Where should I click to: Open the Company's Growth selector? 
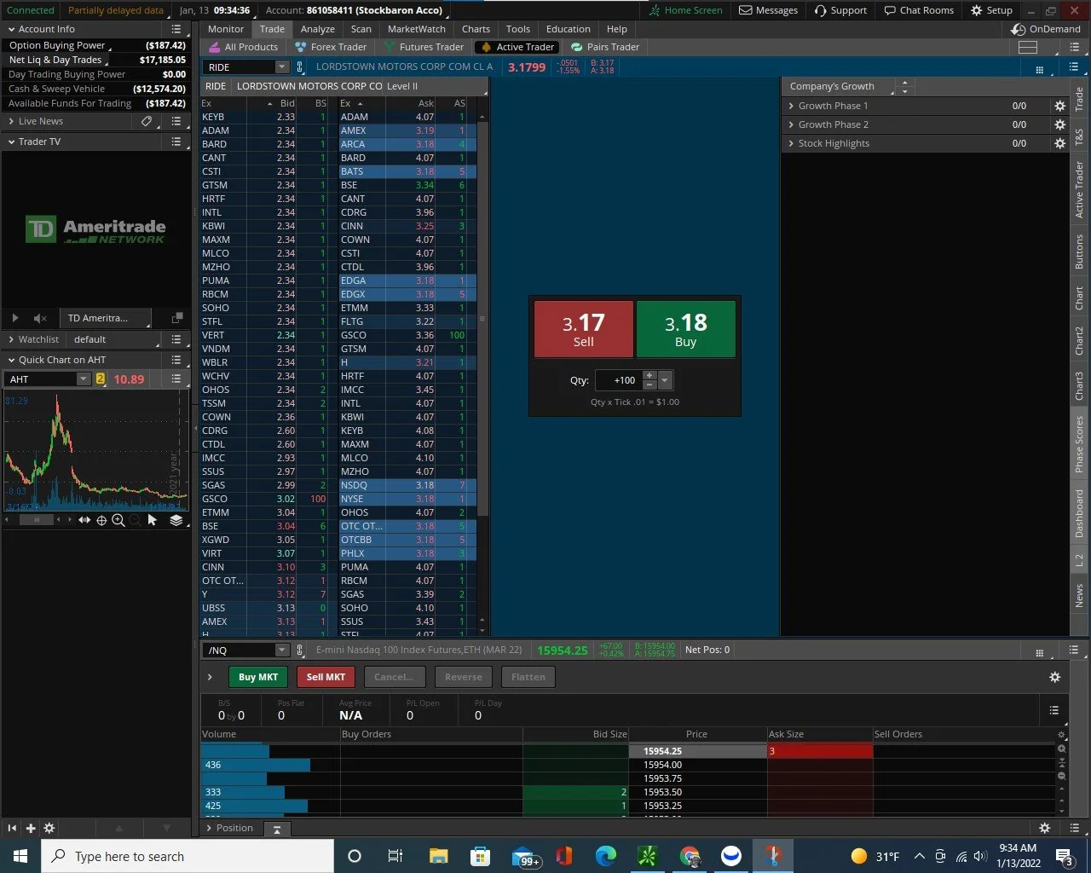click(840, 86)
